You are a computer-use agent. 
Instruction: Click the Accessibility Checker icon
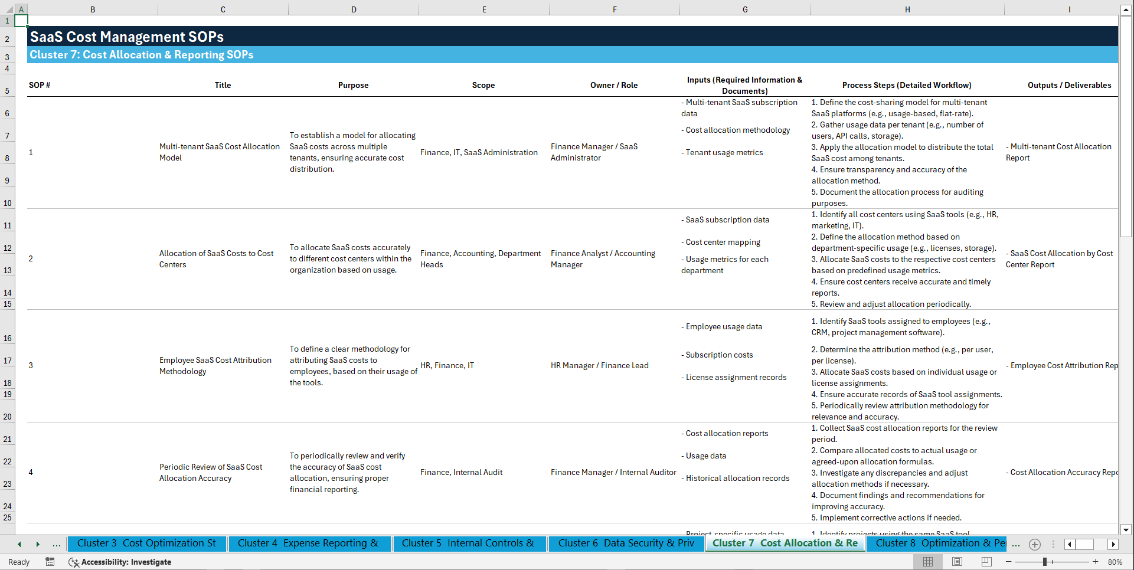74,562
